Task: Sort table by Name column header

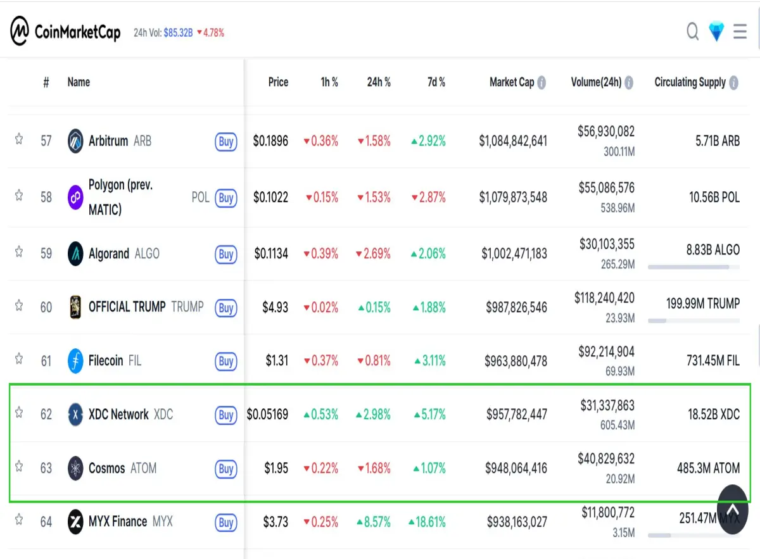Action: [x=79, y=82]
